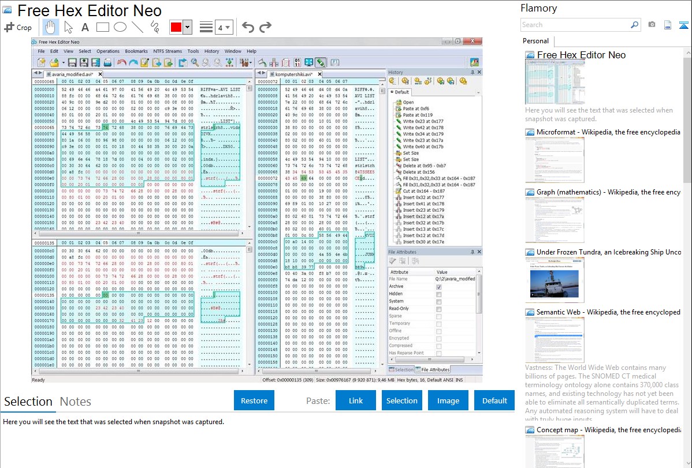Image resolution: width=692 pixels, height=468 pixels.
Task: Click the red undo arrow in hex editor
Action: pos(122,63)
